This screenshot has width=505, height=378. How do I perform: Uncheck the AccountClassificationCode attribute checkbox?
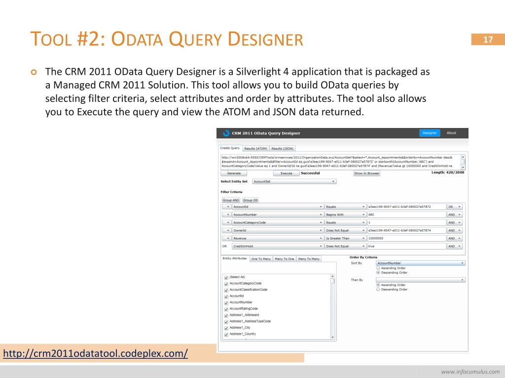click(226, 290)
